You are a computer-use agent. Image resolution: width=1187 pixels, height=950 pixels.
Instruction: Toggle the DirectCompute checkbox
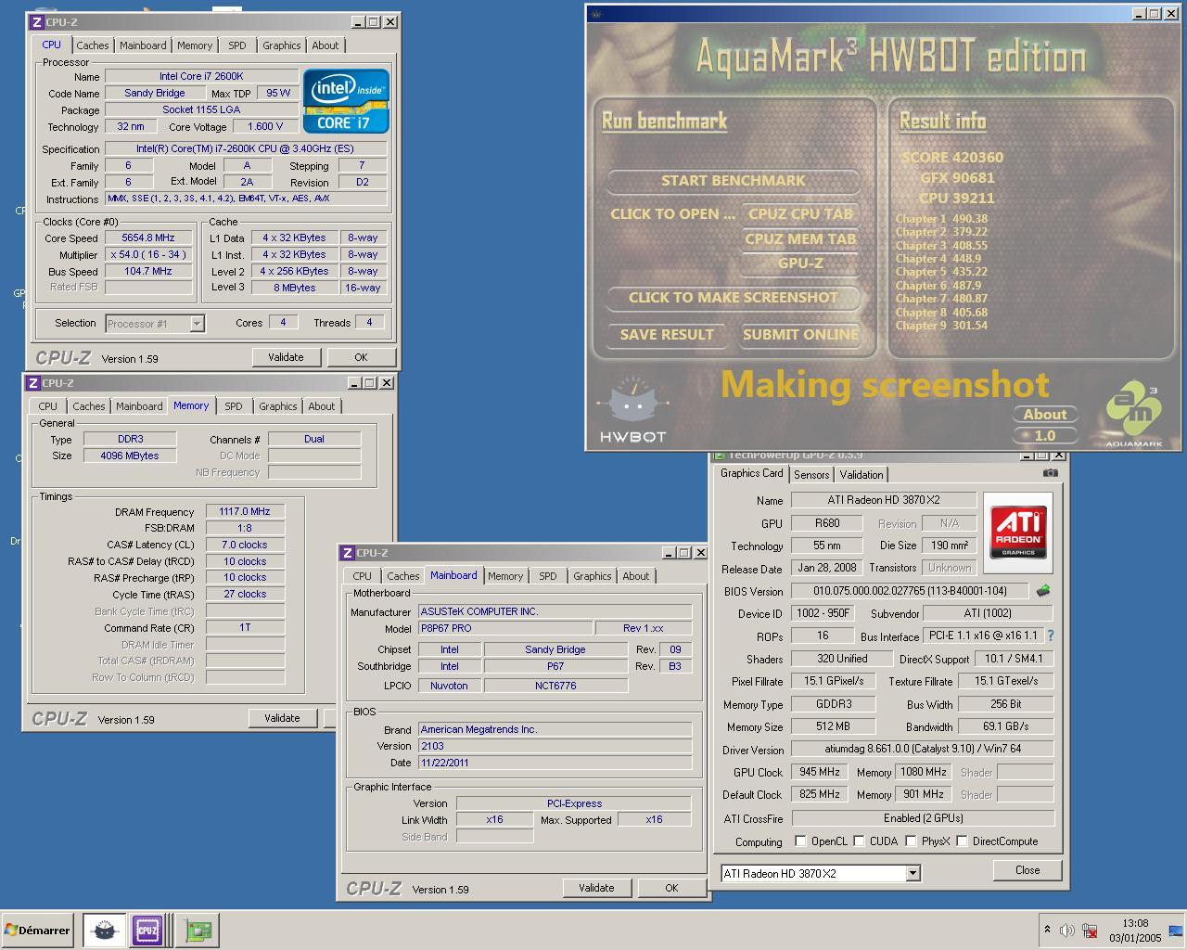963,841
